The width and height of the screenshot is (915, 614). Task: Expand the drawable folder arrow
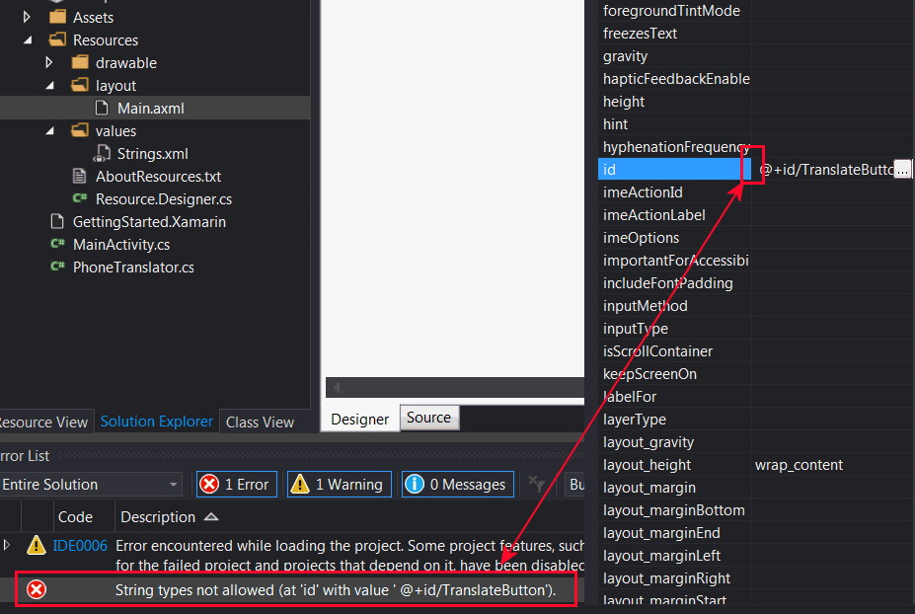(49, 62)
